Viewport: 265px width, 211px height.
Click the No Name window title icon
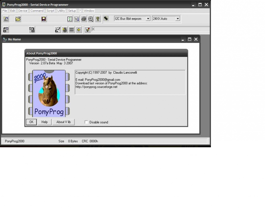(5, 39)
